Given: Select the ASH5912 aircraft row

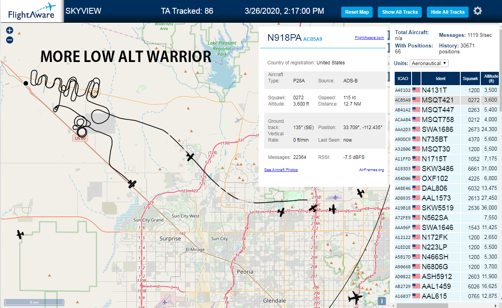Looking at the screenshot, I should click(447, 277).
